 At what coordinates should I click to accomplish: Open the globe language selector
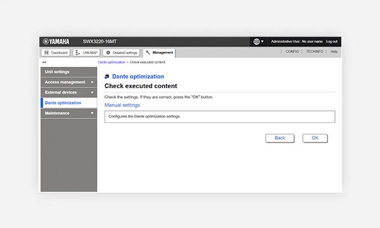[256, 42]
